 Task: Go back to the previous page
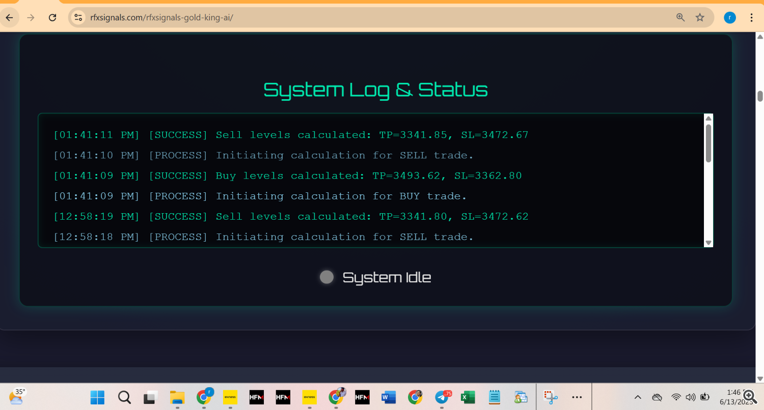click(9, 18)
